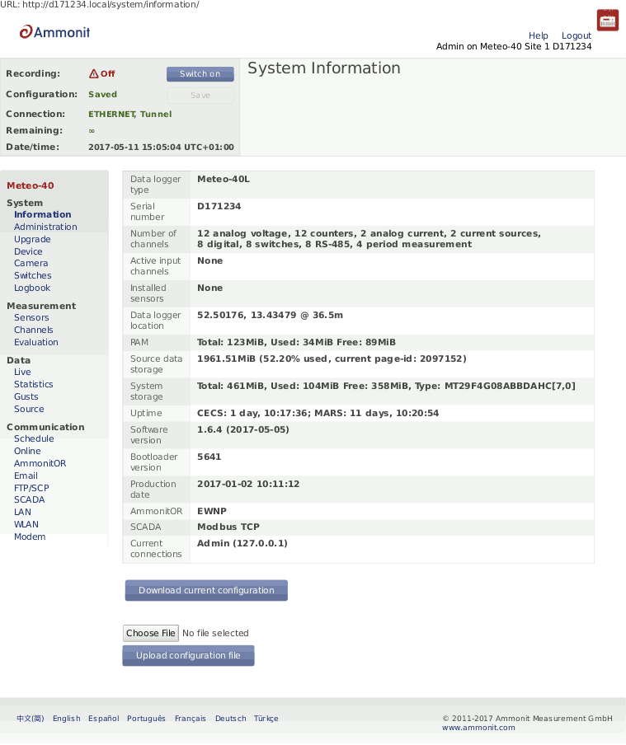Switch language to Português

click(146, 718)
